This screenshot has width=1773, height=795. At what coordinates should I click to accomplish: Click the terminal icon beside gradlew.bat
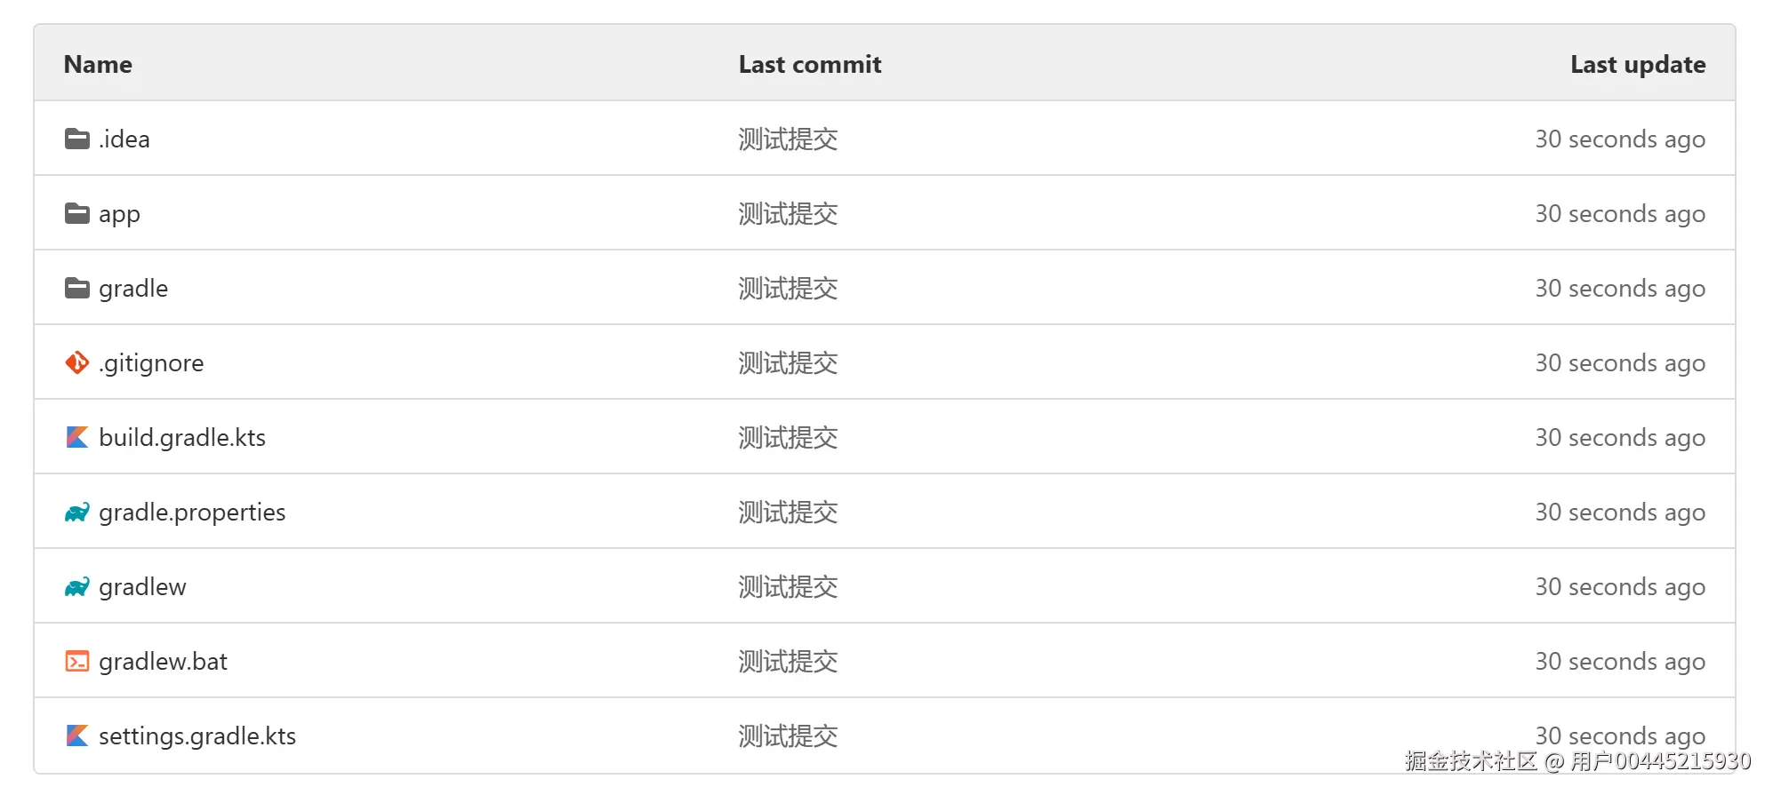(x=77, y=661)
